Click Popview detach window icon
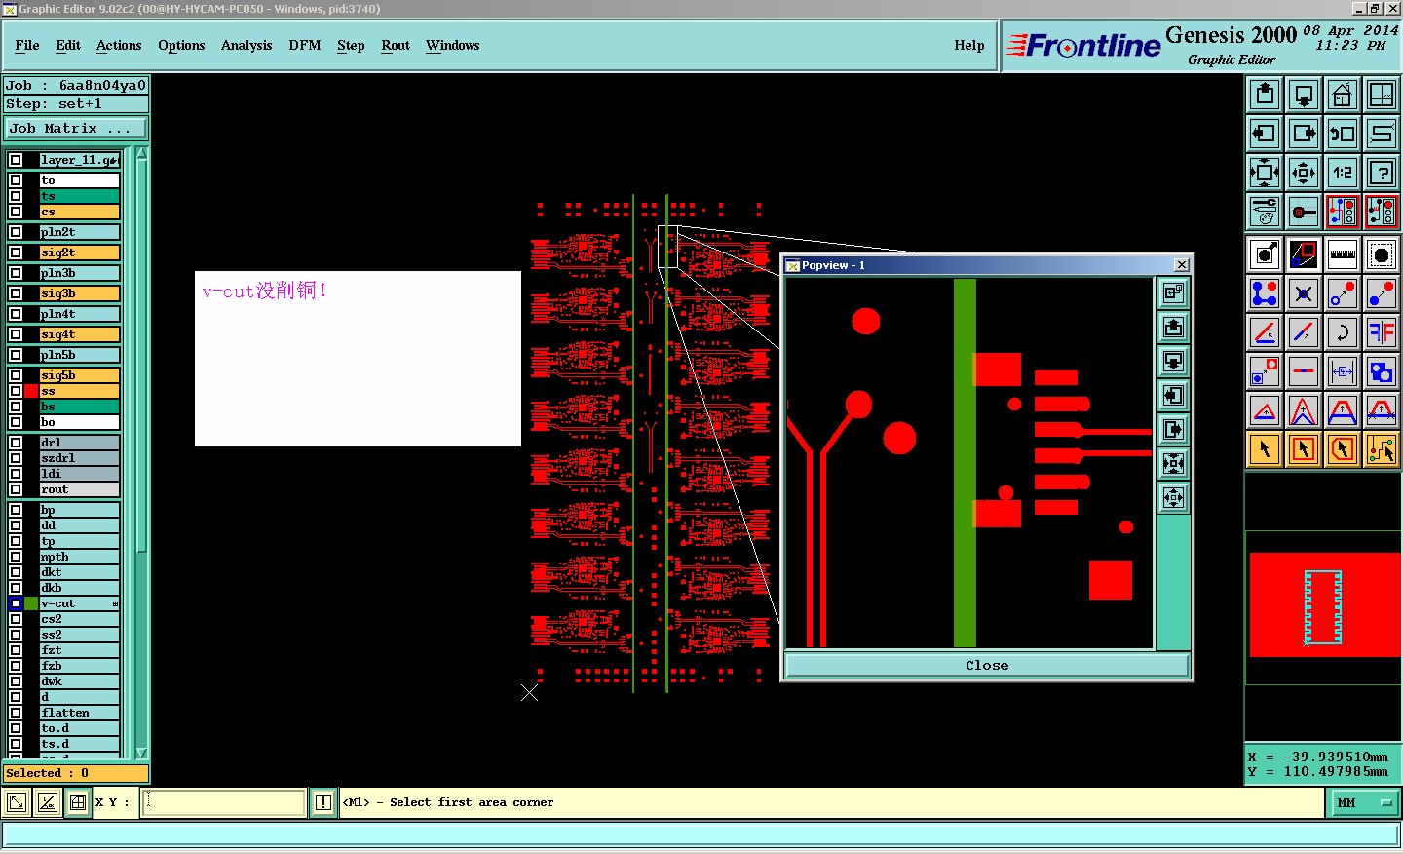The height and width of the screenshot is (854, 1403). pos(1174,292)
